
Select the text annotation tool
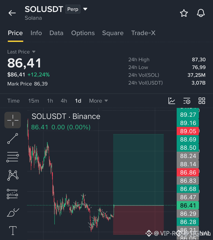pos(13,230)
